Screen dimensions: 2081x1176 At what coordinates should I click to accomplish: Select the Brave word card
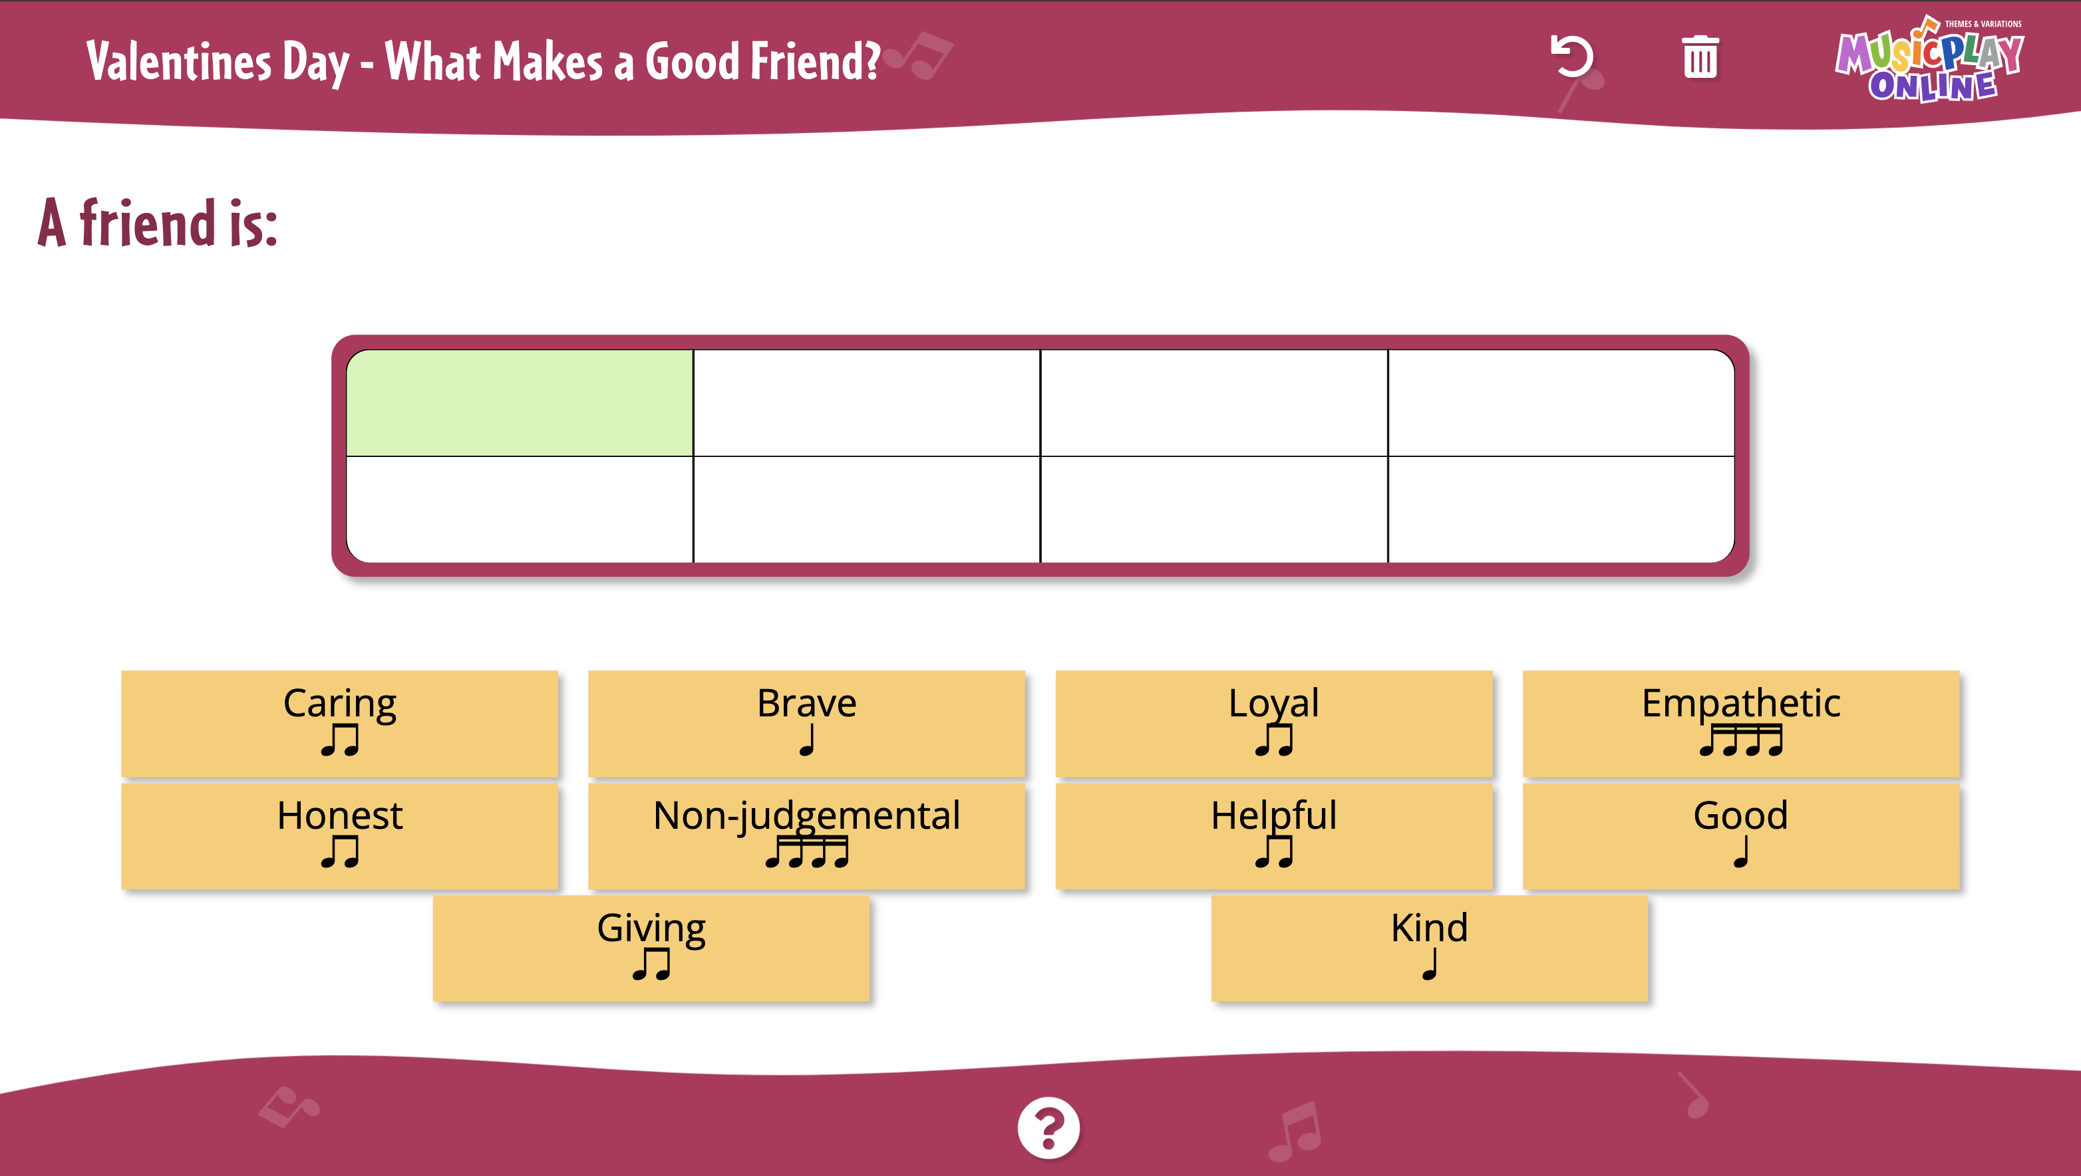pos(806,723)
